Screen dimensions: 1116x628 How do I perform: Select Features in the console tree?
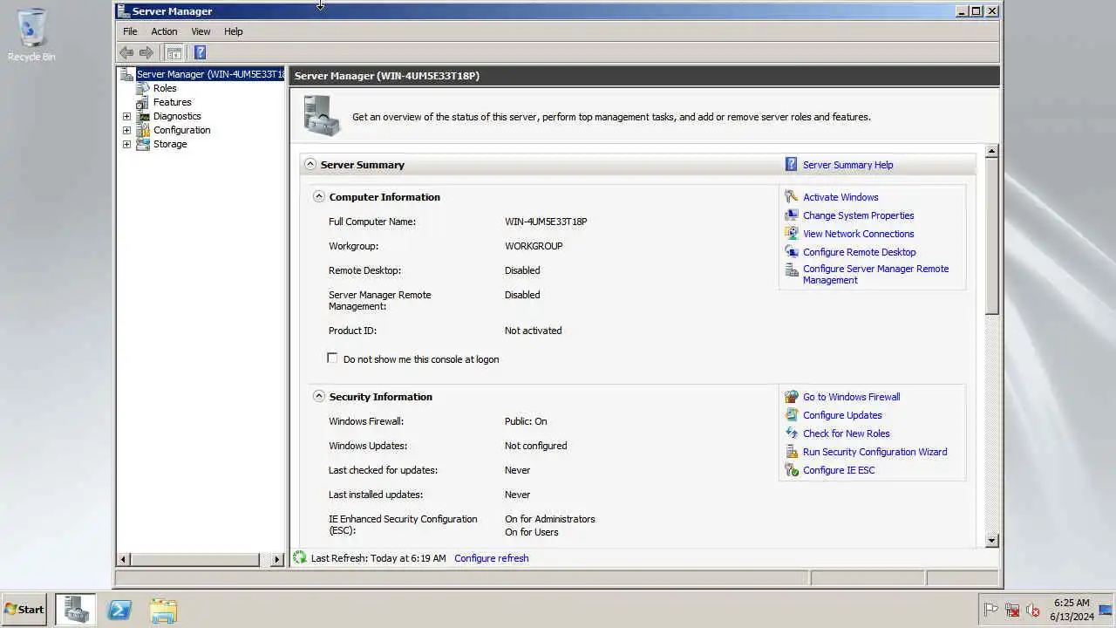coord(172,102)
